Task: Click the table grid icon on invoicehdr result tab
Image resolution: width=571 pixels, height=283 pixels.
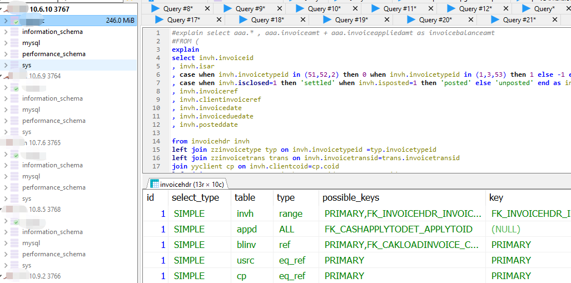Action: (x=155, y=184)
